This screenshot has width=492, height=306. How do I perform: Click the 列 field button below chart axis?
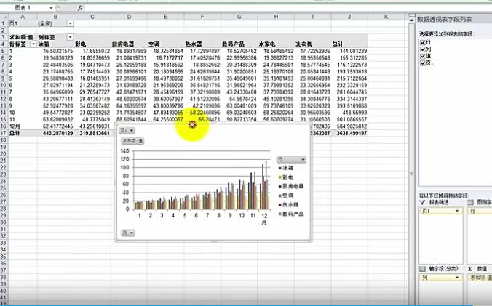[x=127, y=232]
